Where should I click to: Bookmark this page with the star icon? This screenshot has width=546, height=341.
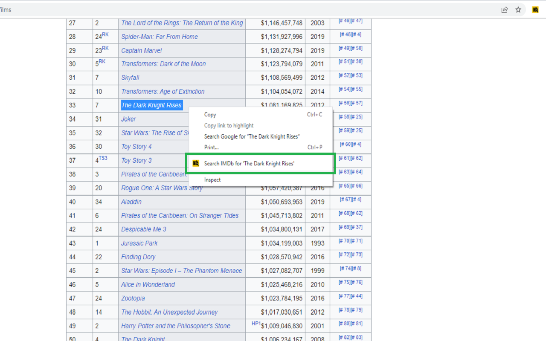click(518, 10)
